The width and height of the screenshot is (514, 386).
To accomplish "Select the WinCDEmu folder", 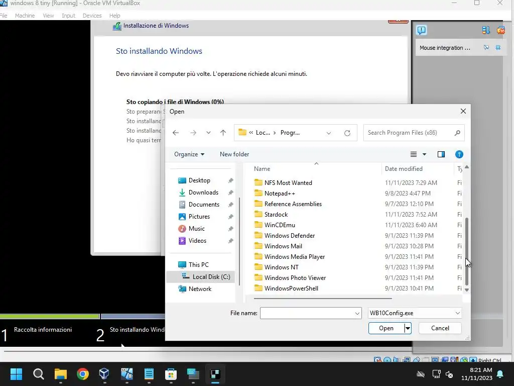I will point(280,225).
